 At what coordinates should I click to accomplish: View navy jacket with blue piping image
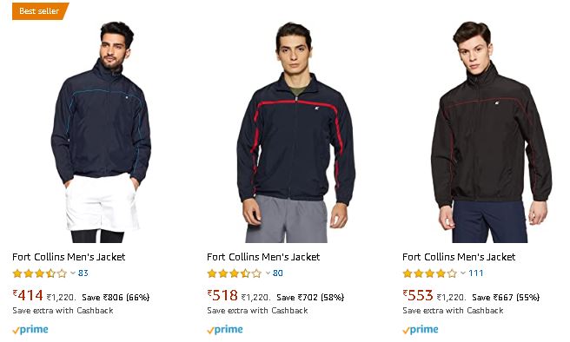[101, 132]
